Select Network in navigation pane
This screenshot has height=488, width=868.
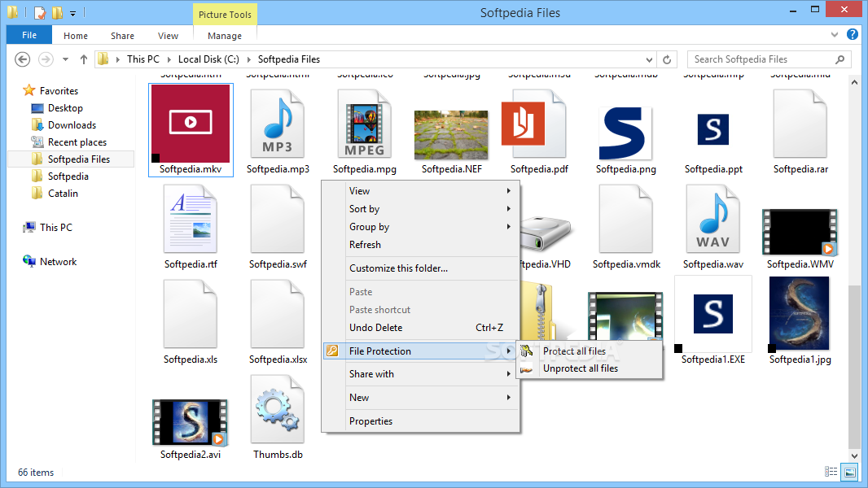pyautogui.click(x=58, y=261)
